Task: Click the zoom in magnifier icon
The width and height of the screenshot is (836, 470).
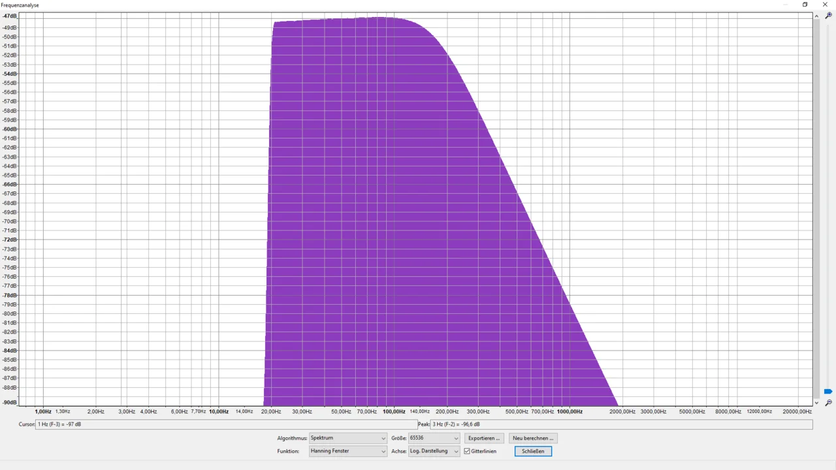Action: tap(828, 16)
